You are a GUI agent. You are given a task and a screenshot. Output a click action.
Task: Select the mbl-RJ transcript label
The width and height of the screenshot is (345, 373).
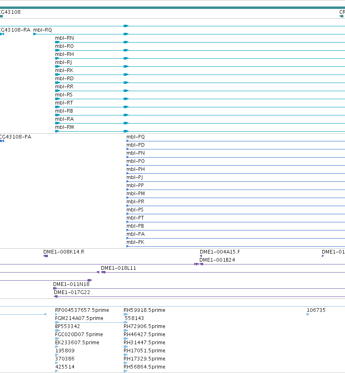tap(63, 62)
